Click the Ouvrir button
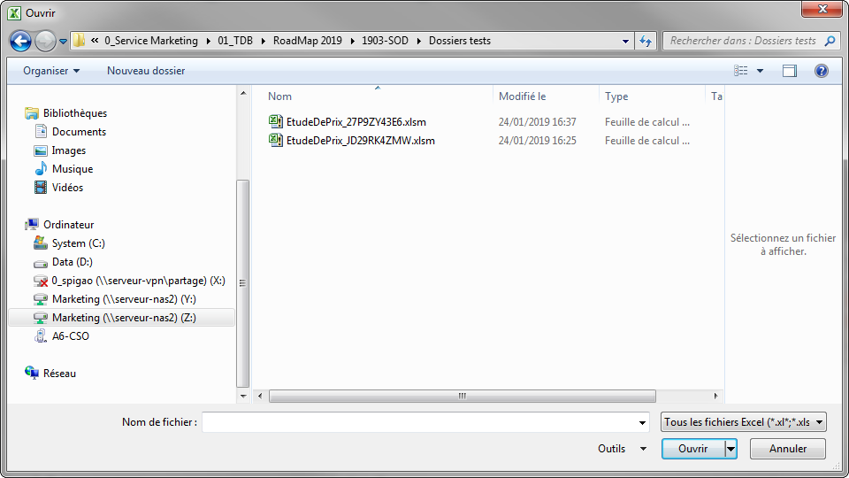The height and width of the screenshot is (478, 849). [x=693, y=449]
